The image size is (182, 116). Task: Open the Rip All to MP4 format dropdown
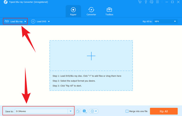165,21
